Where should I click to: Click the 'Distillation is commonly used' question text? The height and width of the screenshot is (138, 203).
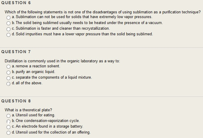(x=62, y=61)
